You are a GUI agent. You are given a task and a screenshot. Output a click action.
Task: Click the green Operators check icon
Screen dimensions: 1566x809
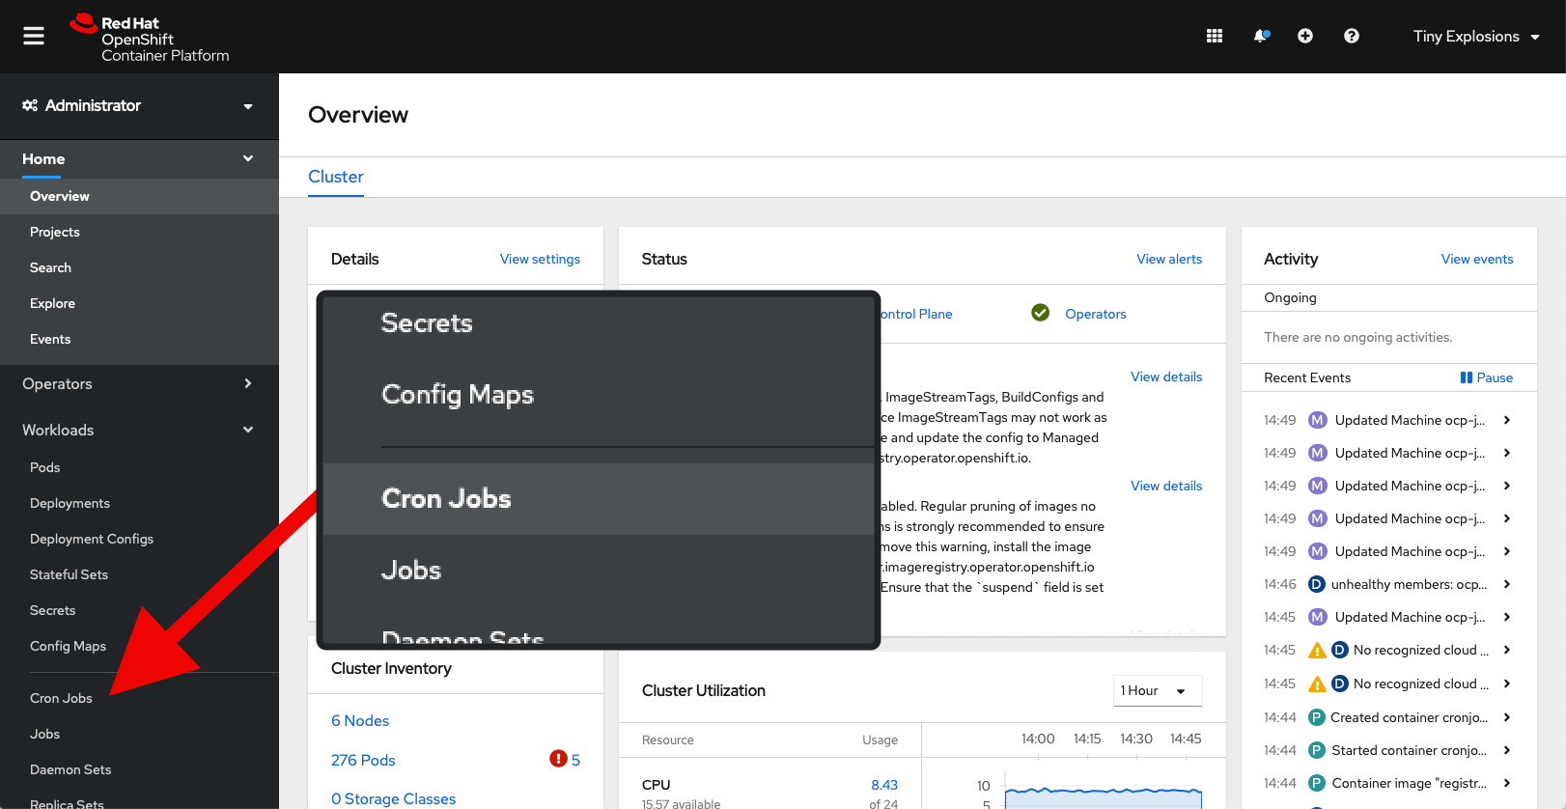click(x=1040, y=313)
